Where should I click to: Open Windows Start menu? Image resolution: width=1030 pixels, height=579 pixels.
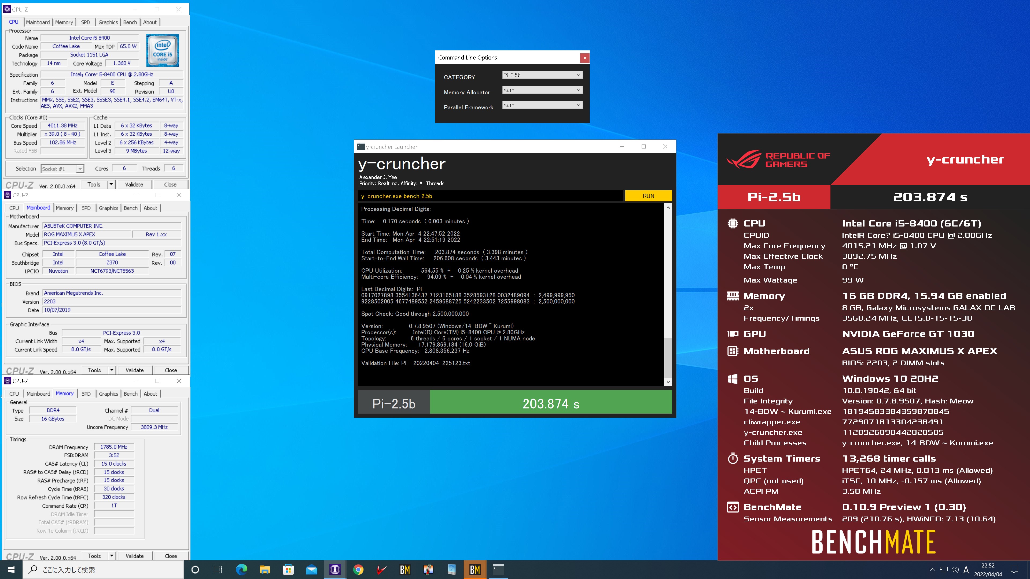click(x=11, y=569)
